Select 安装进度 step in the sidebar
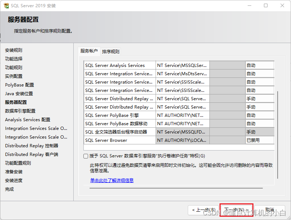The height and width of the screenshot is (220, 291). pyautogui.click(x=14, y=181)
